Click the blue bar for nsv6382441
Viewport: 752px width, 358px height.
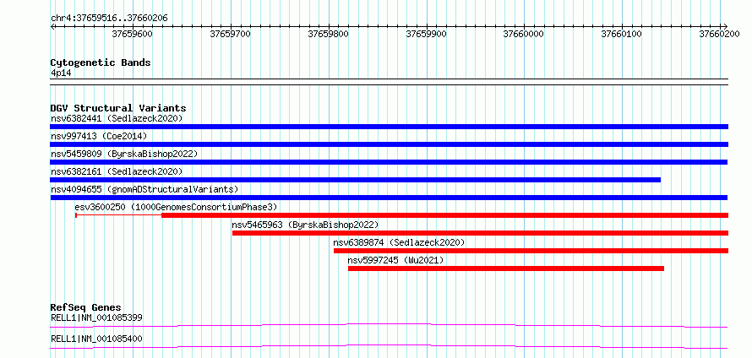tap(389, 127)
